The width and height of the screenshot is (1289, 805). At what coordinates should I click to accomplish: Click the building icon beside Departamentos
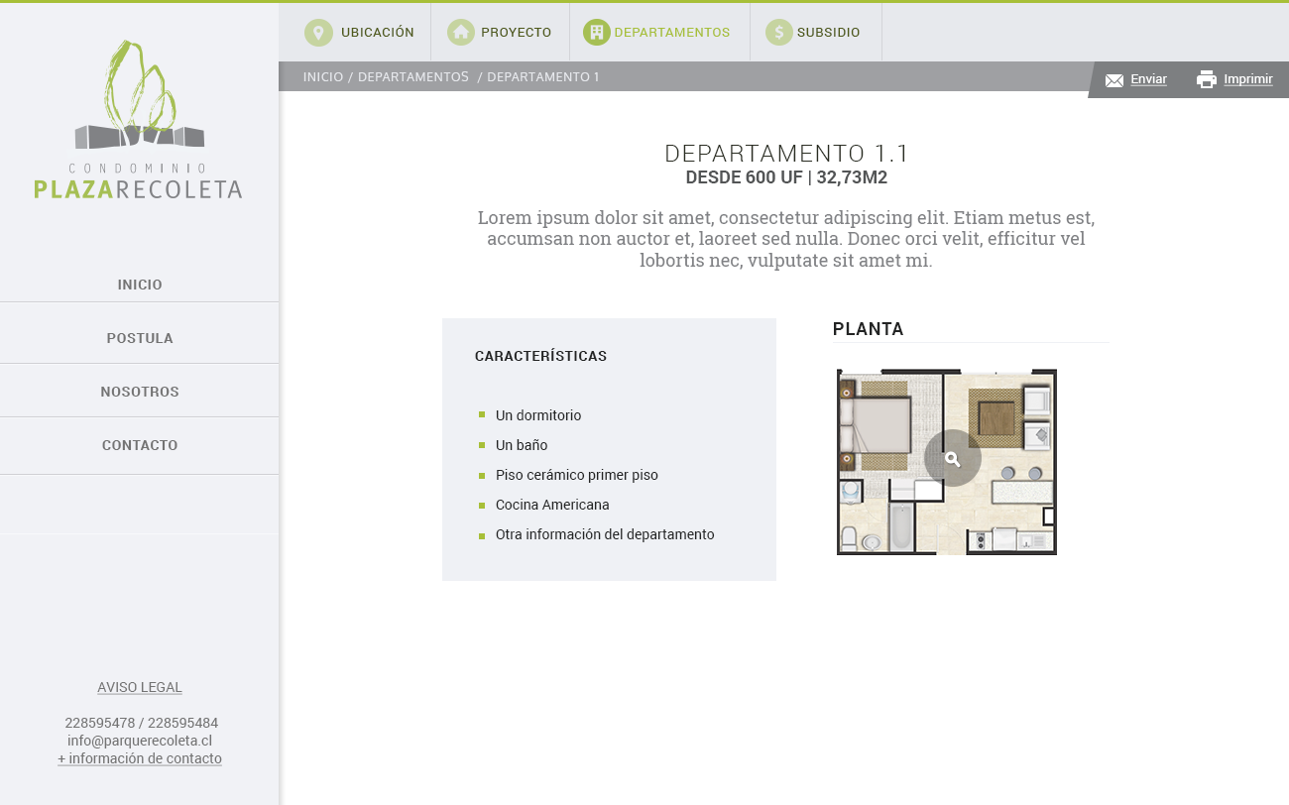pyautogui.click(x=596, y=33)
